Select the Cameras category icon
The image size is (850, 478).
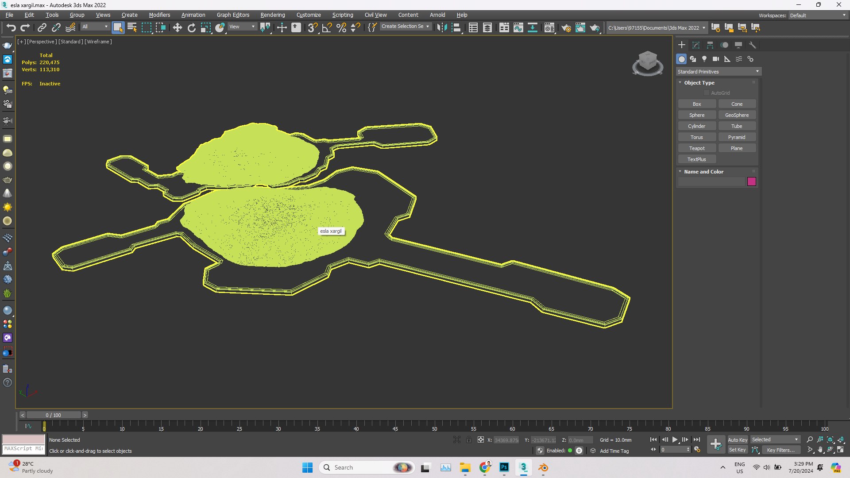716,59
